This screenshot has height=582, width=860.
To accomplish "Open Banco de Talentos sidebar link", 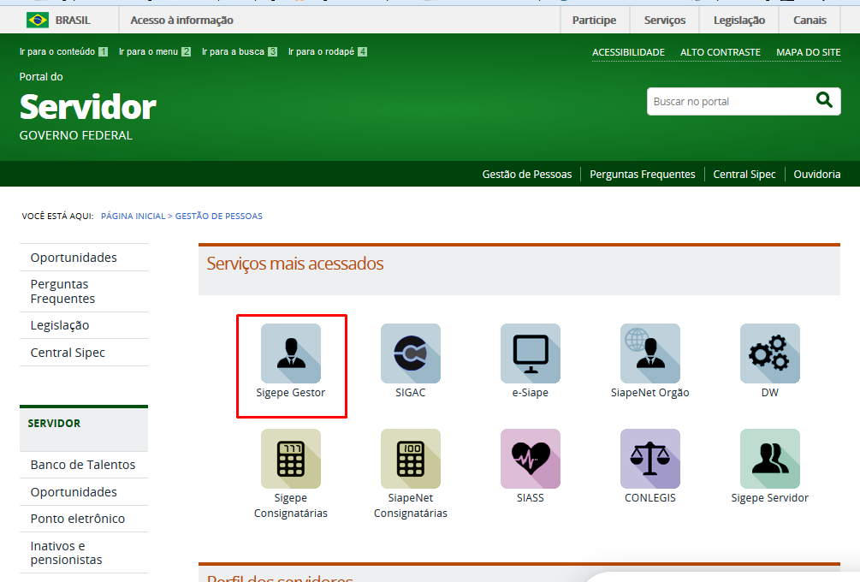I will (83, 465).
